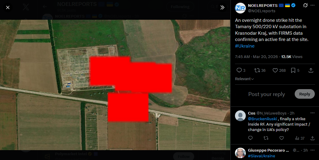Viewport: 319px width, 160px height.
Task: Click the Following button behind the viewer
Action: 180,7
